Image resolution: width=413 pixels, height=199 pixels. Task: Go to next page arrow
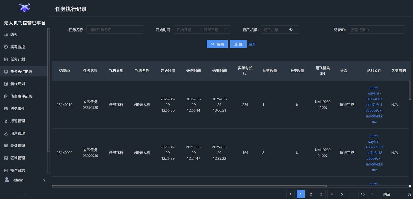373,194
